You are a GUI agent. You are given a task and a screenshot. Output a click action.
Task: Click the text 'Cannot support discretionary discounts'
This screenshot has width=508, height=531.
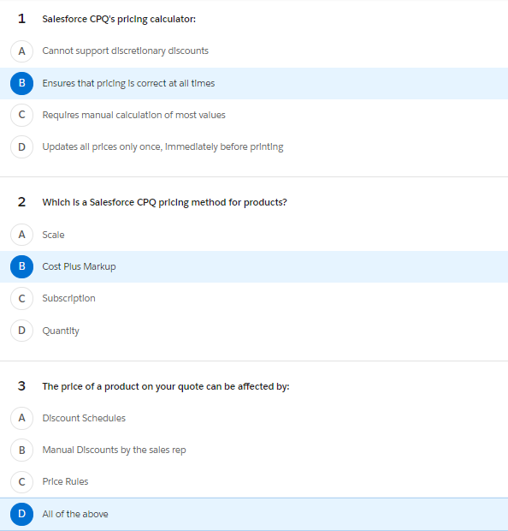125,51
